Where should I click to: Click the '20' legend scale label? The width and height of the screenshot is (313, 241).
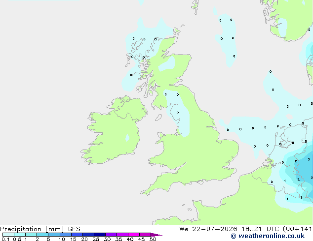(84, 239)
